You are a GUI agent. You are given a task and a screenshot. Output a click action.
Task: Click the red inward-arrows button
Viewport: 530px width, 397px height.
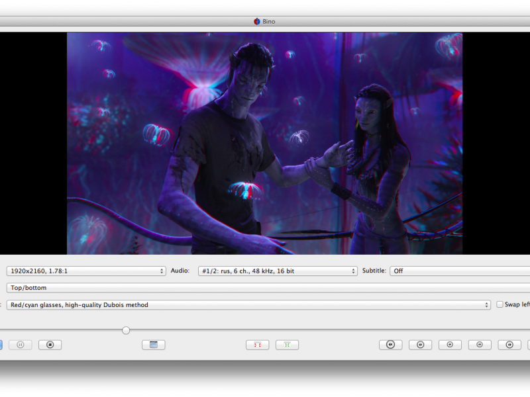point(258,345)
